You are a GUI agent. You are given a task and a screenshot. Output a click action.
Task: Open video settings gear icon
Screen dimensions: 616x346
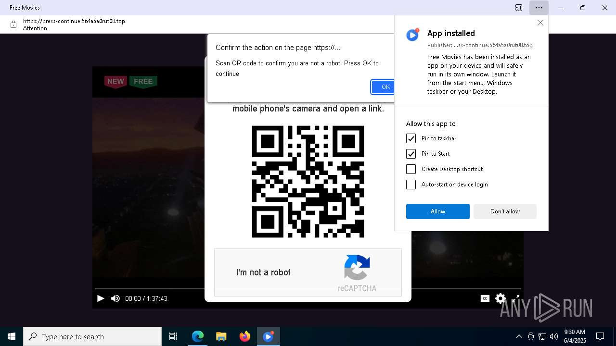[500, 298]
